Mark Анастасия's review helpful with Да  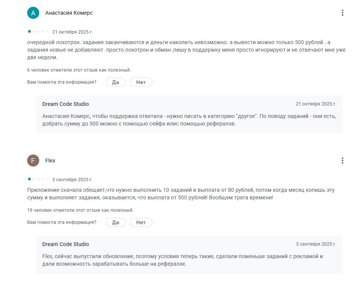pos(115,82)
